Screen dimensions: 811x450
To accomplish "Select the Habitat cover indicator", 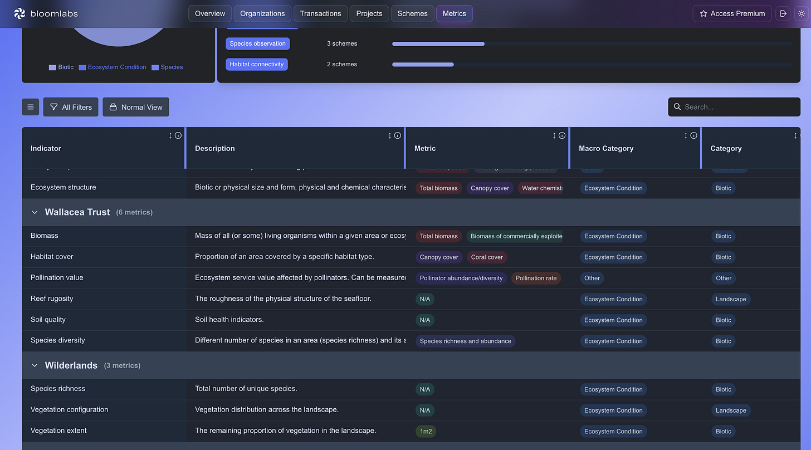I will click(52, 257).
